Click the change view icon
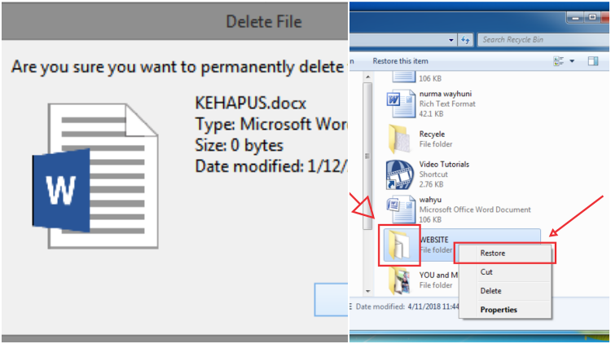The height and width of the screenshot is (344, 611). click(559, 61)
